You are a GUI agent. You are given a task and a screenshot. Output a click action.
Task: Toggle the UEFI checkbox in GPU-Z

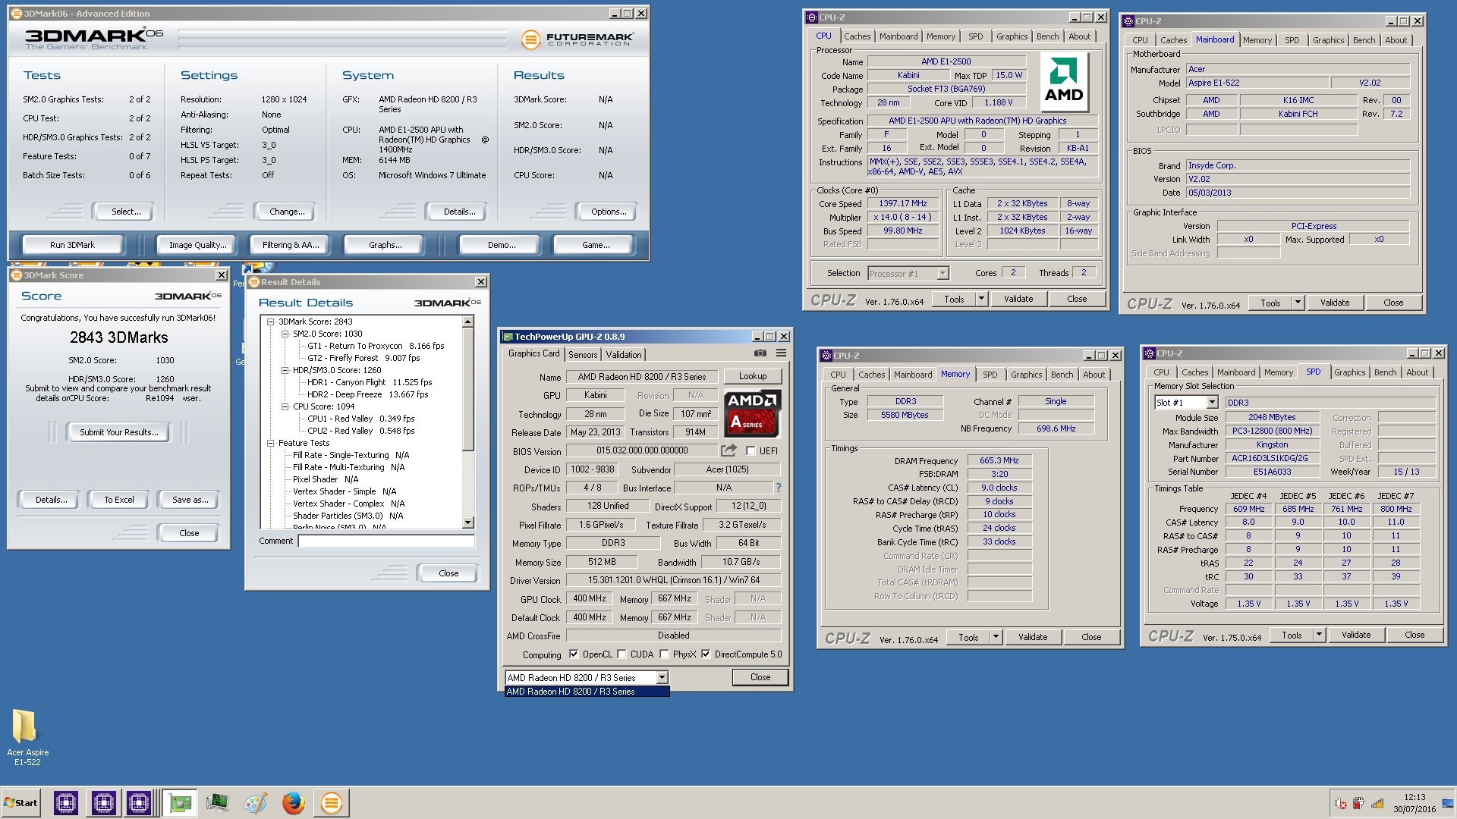(x=751, y=450)
